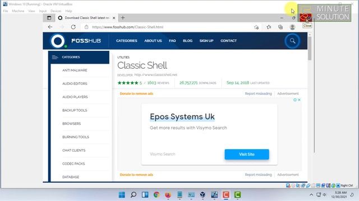
Task: Open the Widgets taskbar icon
Action: pos(145,195)
